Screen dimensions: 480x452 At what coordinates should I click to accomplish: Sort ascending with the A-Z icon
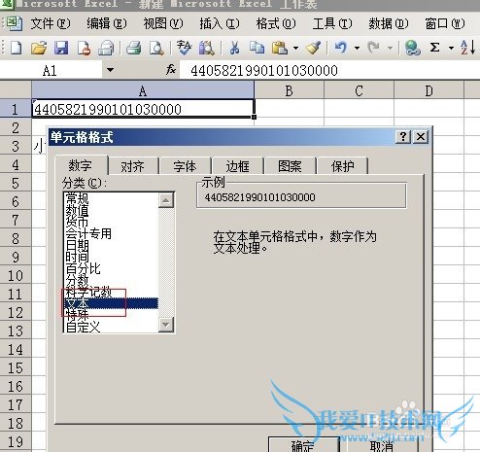coord(467,48)
